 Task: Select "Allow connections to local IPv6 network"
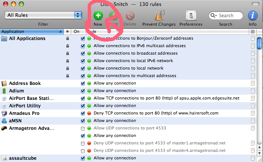pyautogui.click(x=133, y=61)
